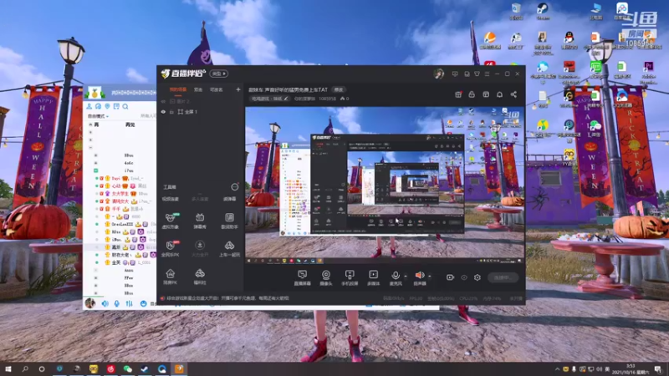669x376 pixels.
Task: Open the 数据助手 data assistant tool
Action: click(x=229, y=221)
